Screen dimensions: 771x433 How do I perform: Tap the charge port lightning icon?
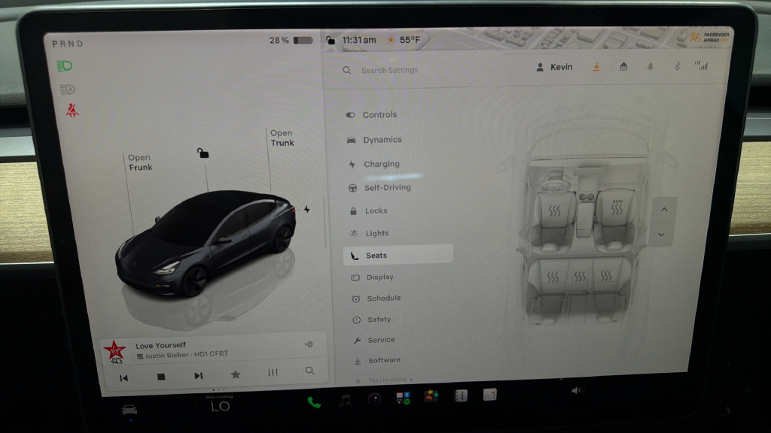[x=307, y=210]
